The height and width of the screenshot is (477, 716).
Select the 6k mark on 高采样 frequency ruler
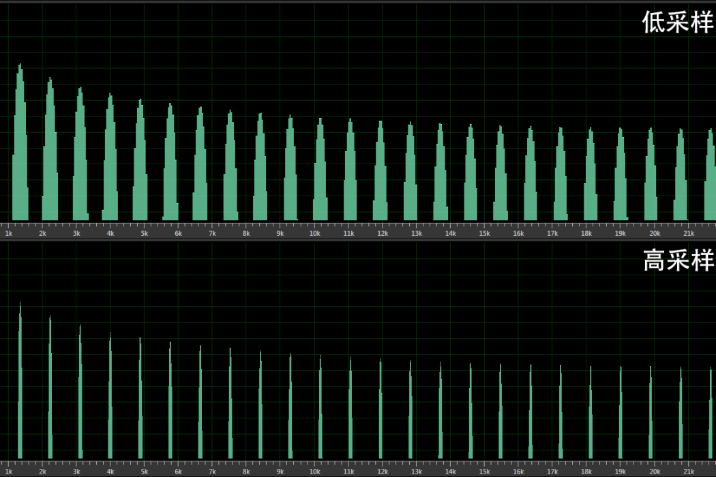tap(178, 472)
